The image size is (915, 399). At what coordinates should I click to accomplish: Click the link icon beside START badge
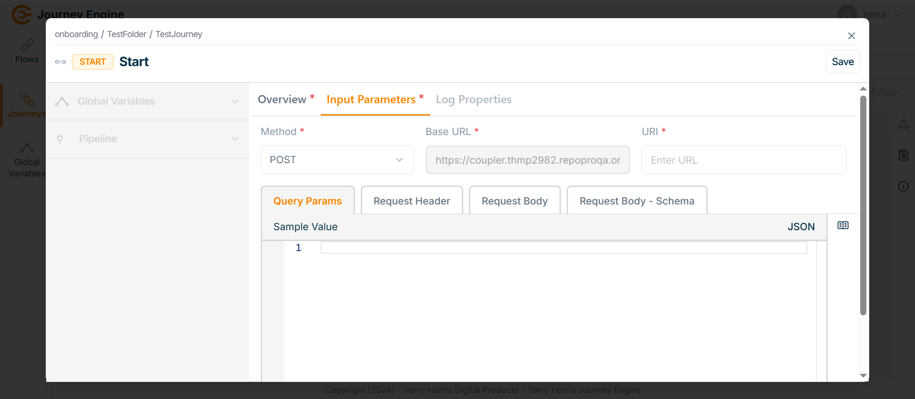click(61, 62)
